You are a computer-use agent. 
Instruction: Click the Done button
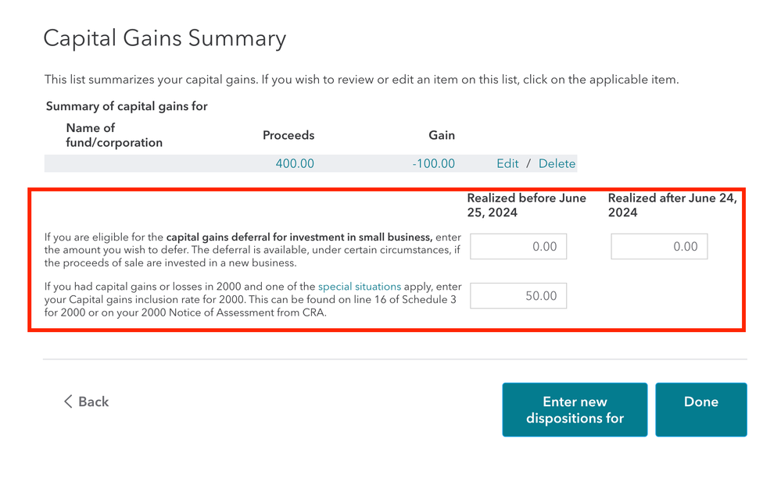pos(700,409)
